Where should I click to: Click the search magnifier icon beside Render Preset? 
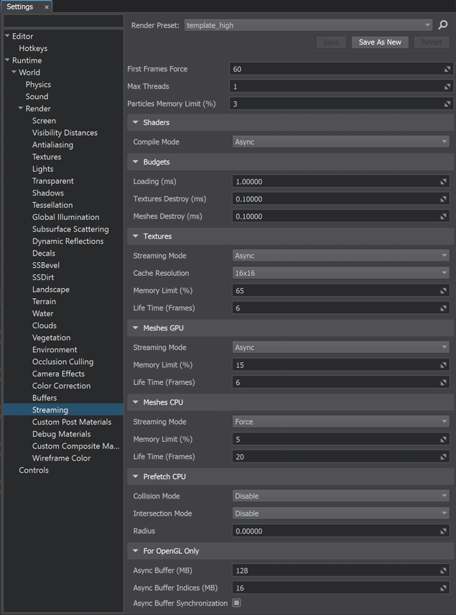pos(443,25)
